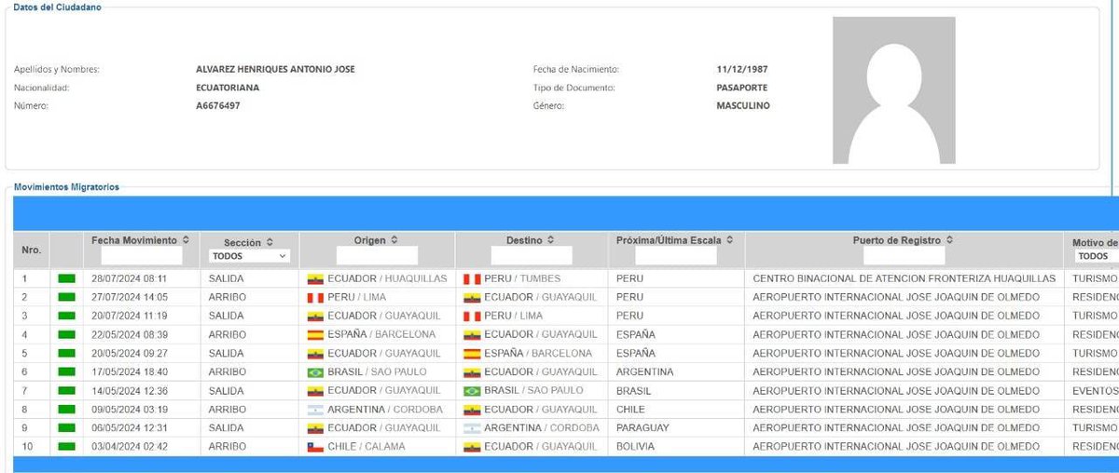The image size is (1119, 473).
Task: Click green status box in row 9
Action: (66, 427)
